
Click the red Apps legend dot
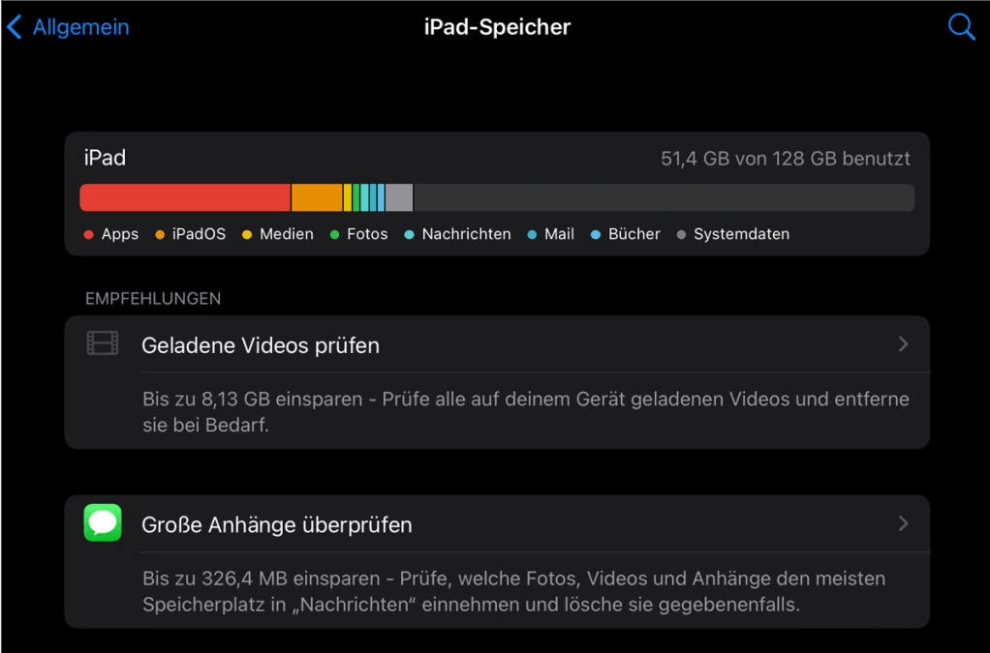pos(89,235)
